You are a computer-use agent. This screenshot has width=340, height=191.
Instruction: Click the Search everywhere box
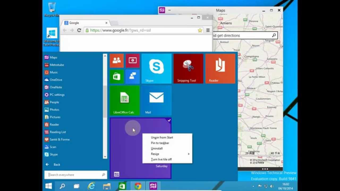[x=76, y=175]
